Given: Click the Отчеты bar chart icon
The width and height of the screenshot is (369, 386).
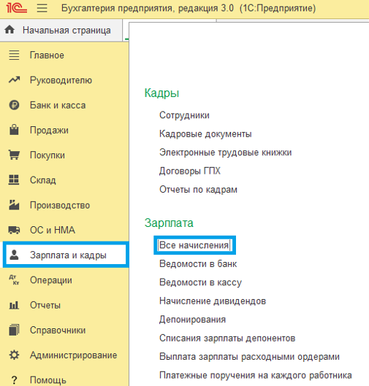Looking at the screenshot, I should pyautogui.click(x=14, y=305).
